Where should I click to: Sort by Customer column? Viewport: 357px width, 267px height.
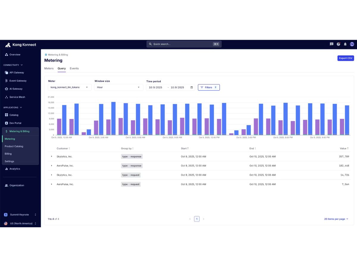pos(63,148)
